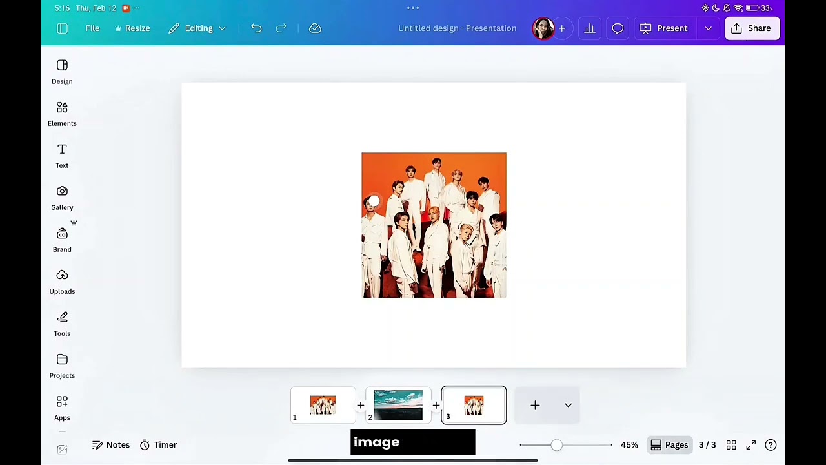The height and width of the screenshot is (465, 826).
Task: Expand the Present options chevron
Action: coord(708,28)
